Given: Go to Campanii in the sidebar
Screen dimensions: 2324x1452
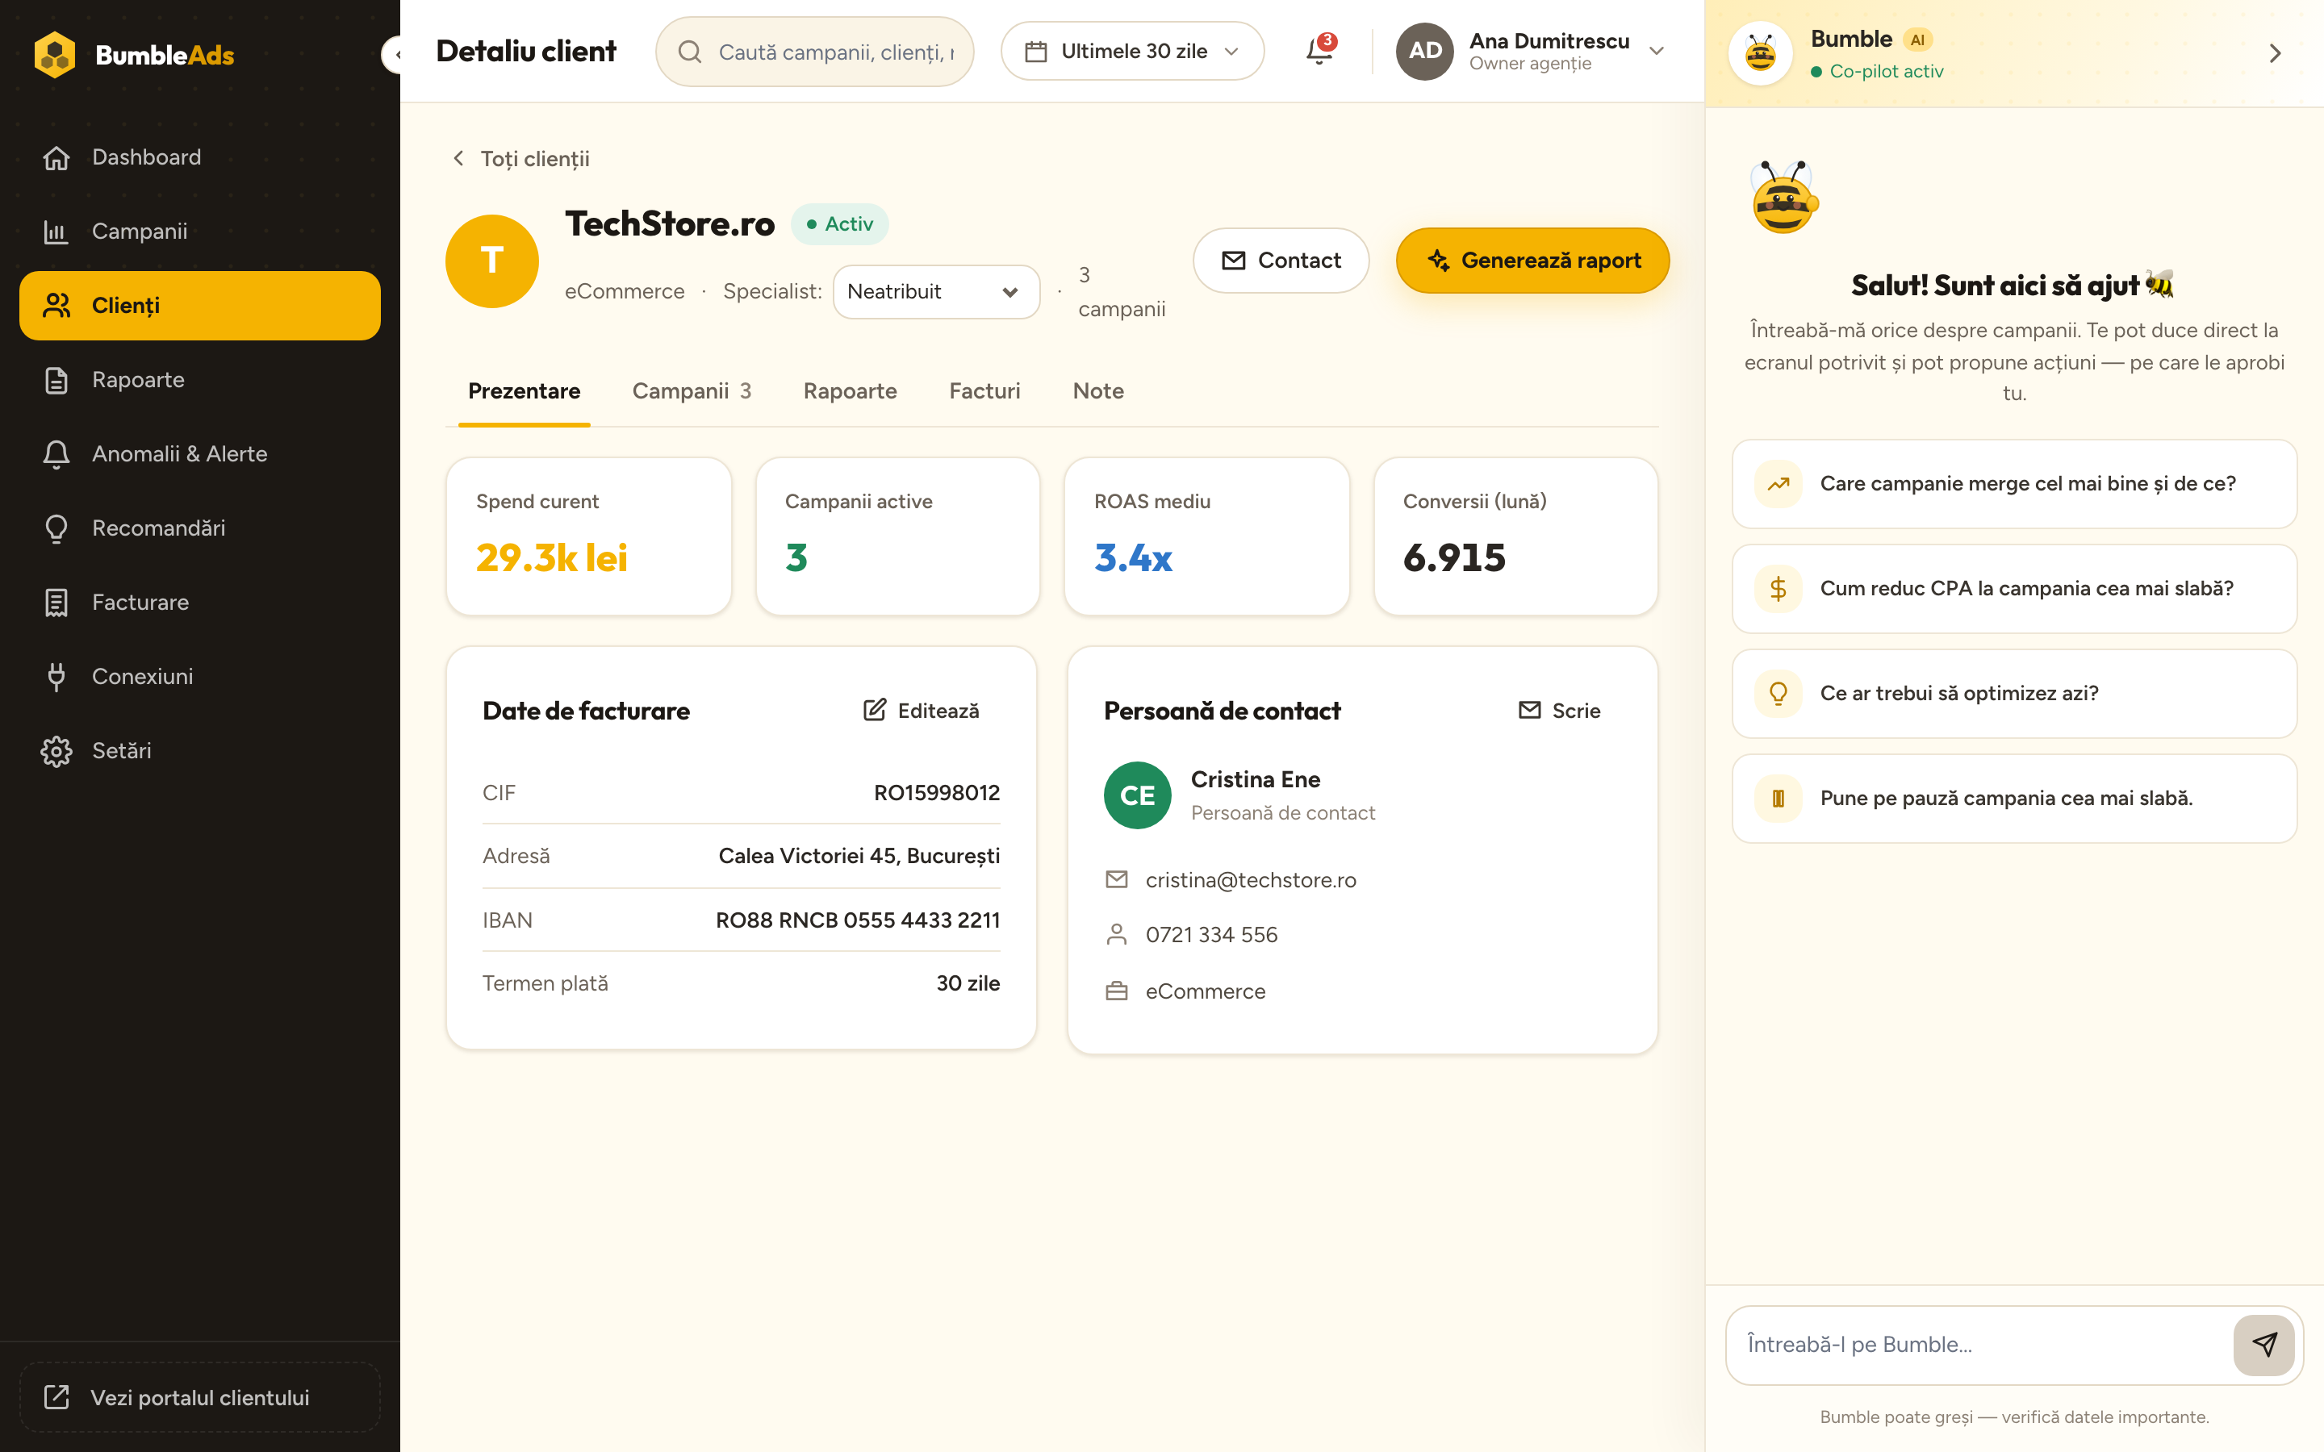Looking at the screenshot, I should tap(200, 232).
